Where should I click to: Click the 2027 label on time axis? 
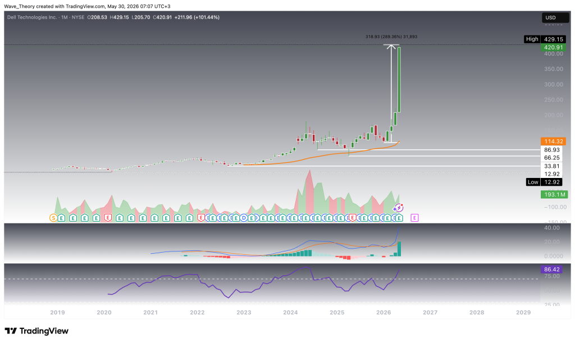pos(430,313)
